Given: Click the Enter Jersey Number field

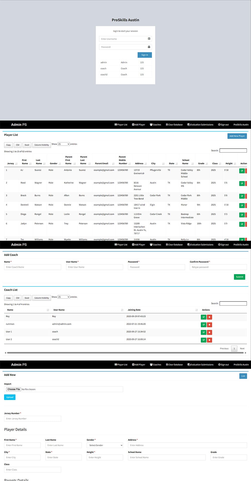Looking at the screenshot, I should click(33, 419).
